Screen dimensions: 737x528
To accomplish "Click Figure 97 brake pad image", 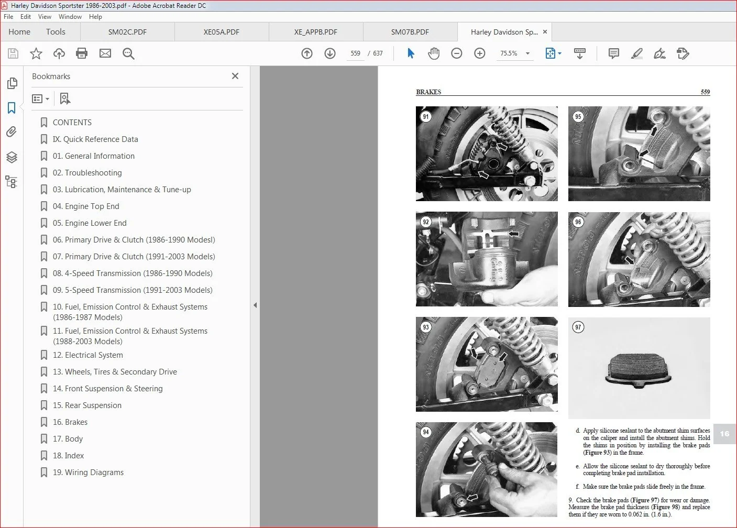I will tap(639, 368).
